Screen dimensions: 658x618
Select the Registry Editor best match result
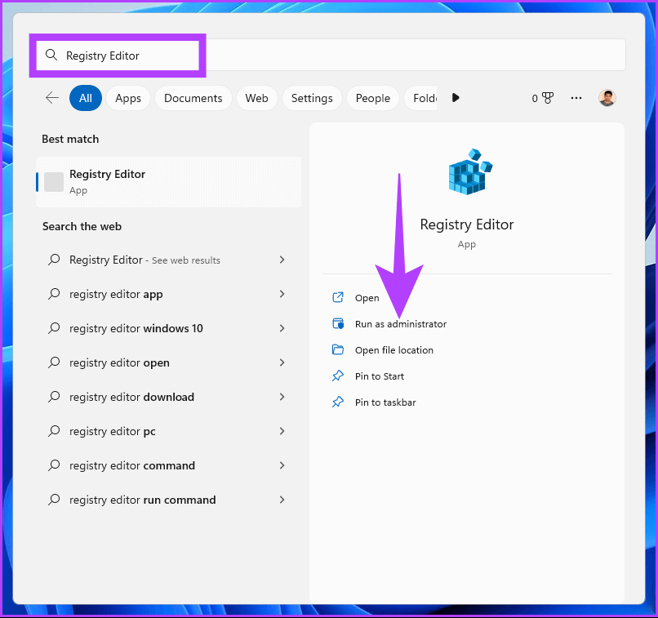(169, 182)
